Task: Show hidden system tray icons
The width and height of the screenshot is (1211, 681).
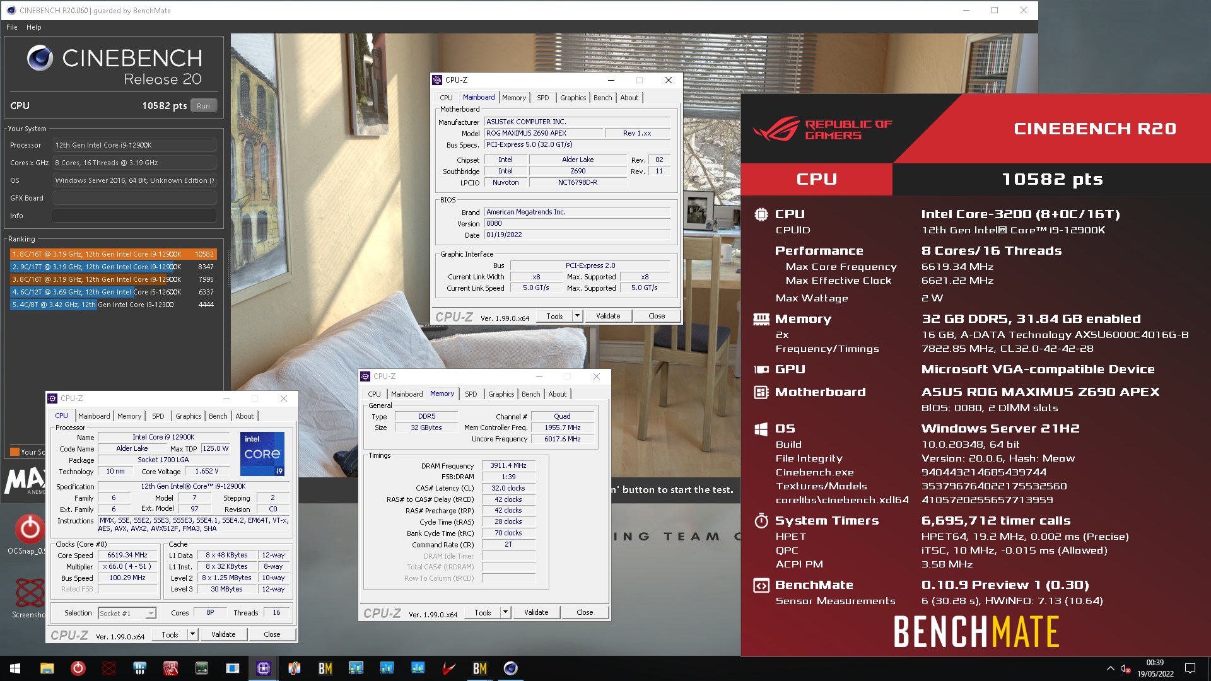Action: point(1110,668)
